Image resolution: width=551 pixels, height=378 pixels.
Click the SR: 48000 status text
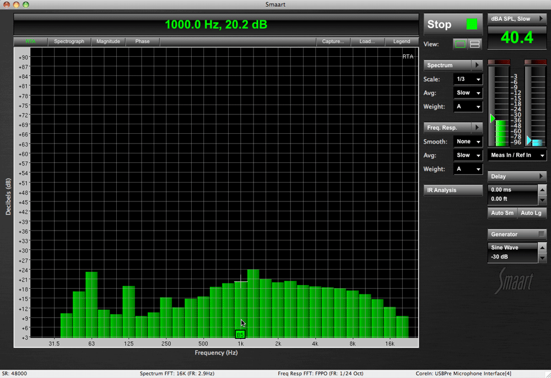(14, 374)
